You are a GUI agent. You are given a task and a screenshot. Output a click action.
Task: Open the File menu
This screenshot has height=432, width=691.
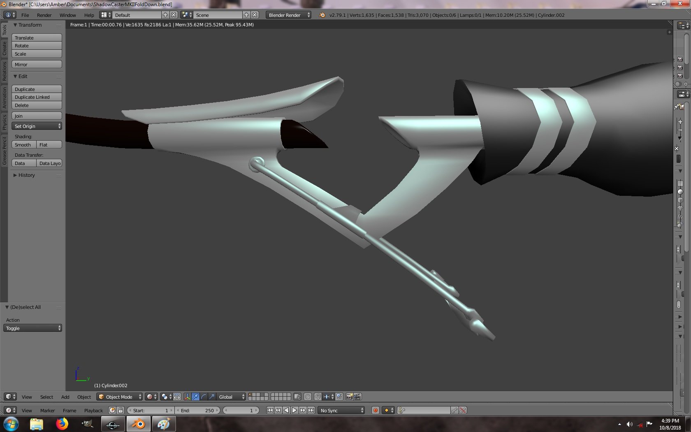coord(25,15)
